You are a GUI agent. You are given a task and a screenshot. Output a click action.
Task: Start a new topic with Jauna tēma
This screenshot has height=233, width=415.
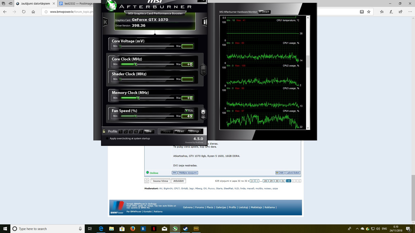coord(160,181)
